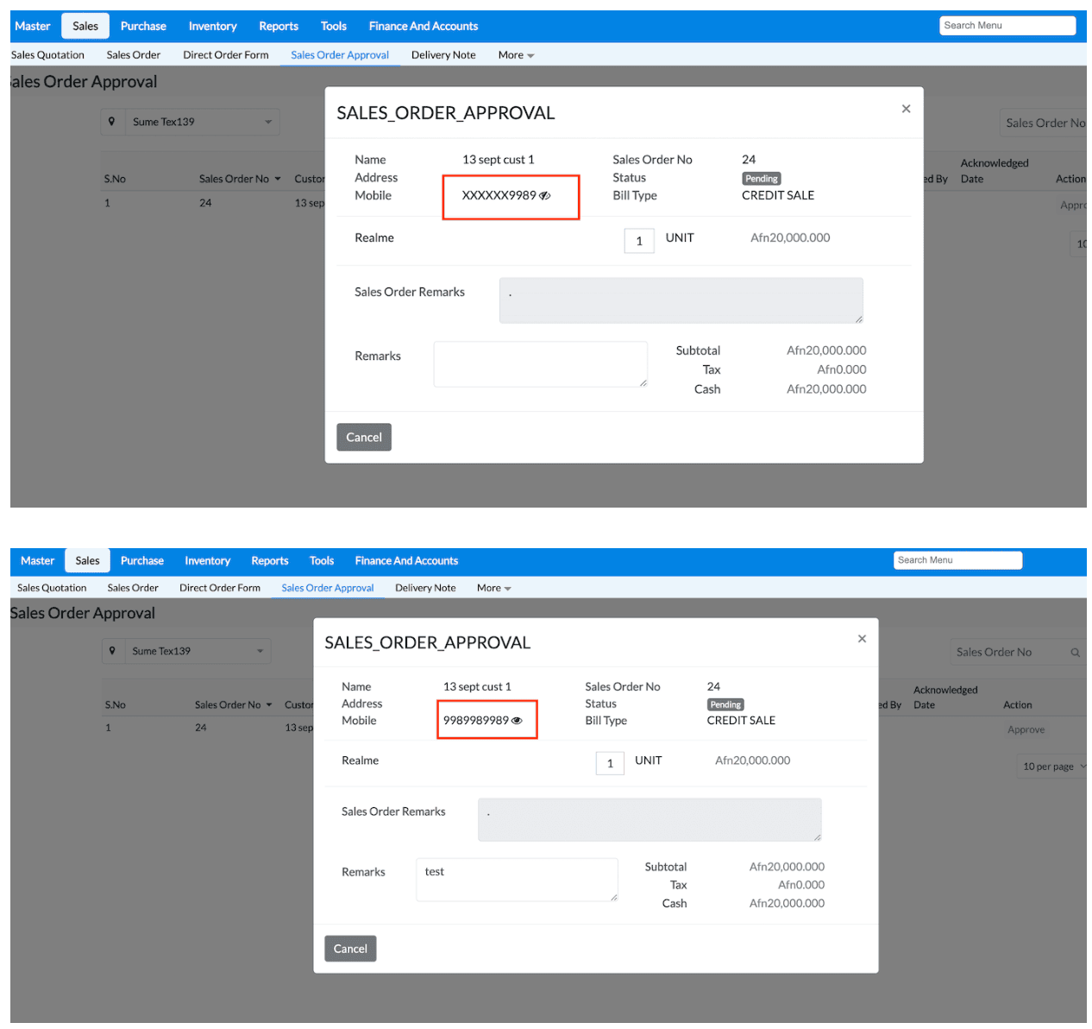Click the Remarks textarea containing "test"
The image size is (1092, 1029).
(x=517, y=880)
